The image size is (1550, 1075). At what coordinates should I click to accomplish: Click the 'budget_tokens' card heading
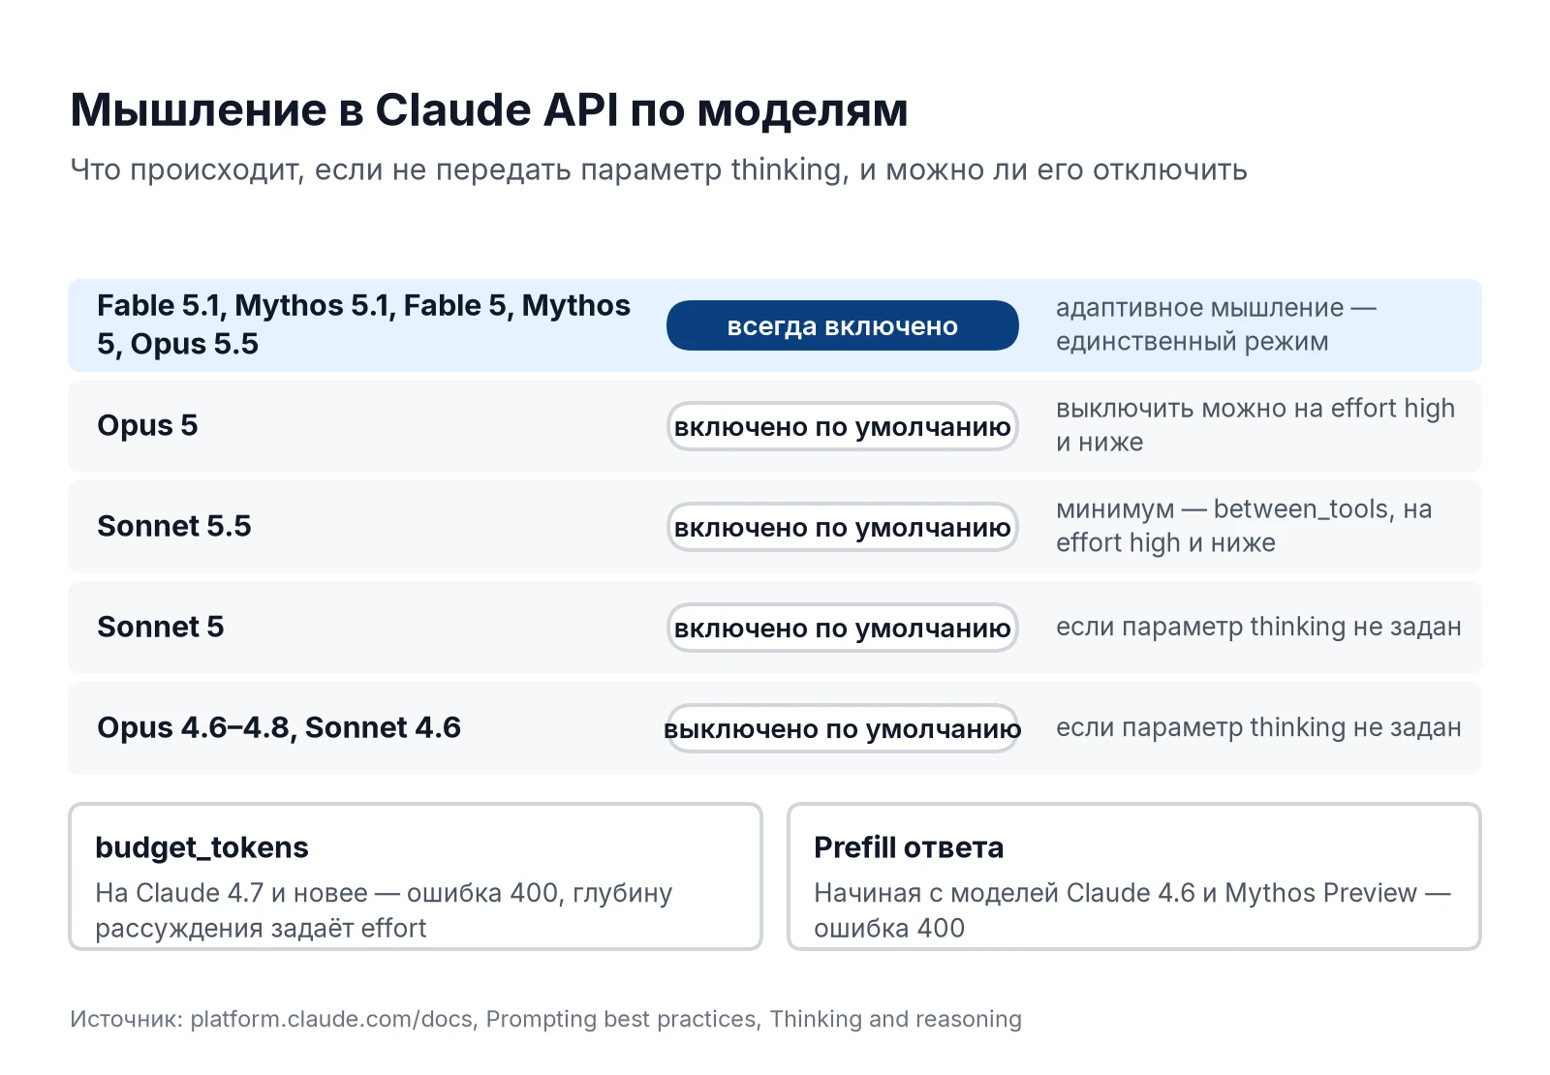[201, 847]
